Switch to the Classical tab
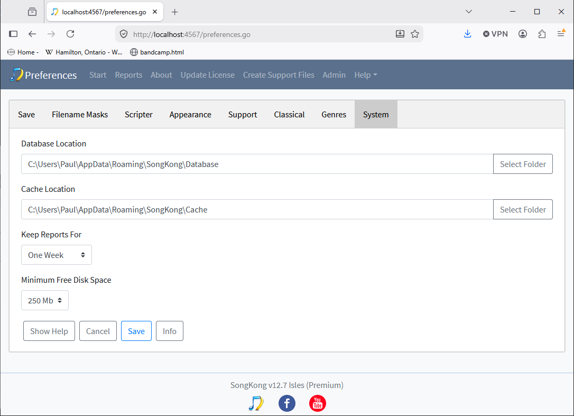Image resolution: width=574 pixels, height=416 pixels. 289,115
